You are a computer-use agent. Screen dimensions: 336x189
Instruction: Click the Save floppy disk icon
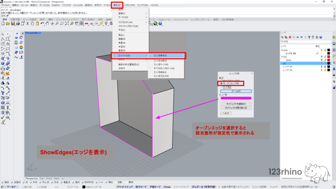click(13, 24)
